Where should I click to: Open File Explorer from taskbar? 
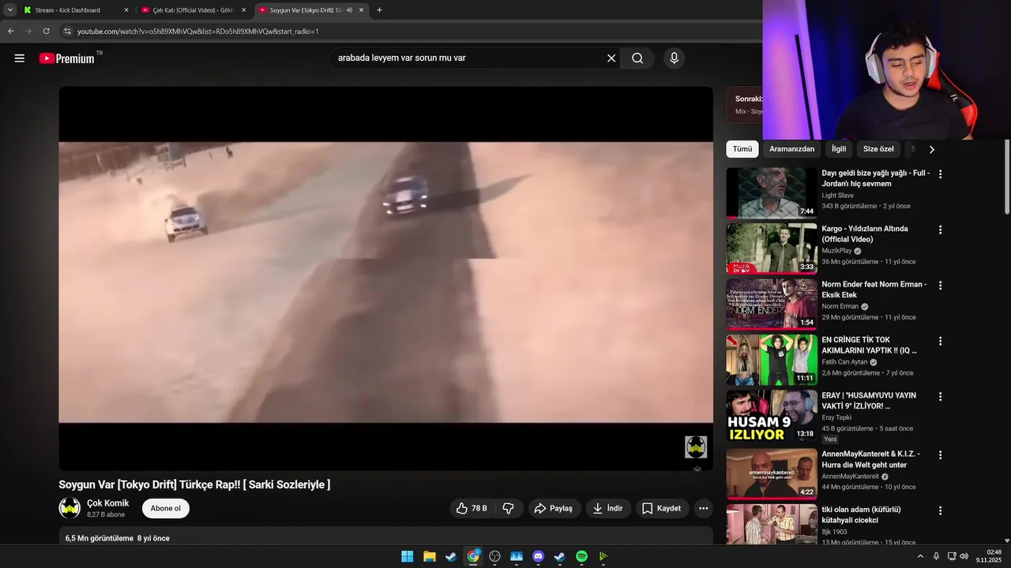[429, 556]
